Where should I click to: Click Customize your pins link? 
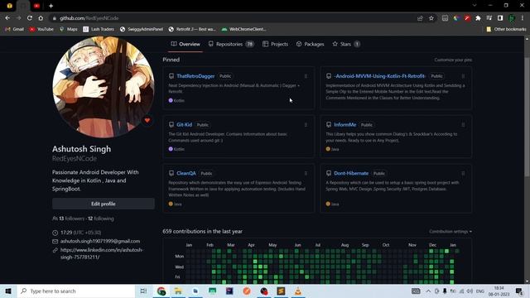[453, 60]
